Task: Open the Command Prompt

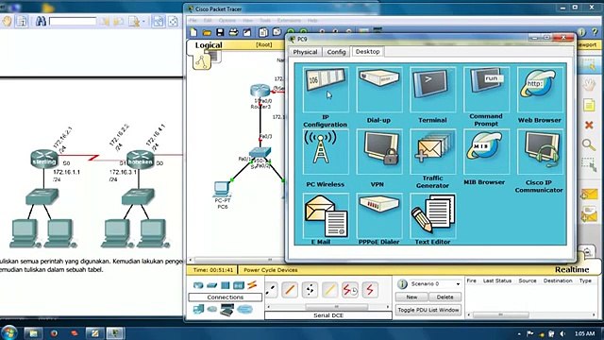Action: (x=487, y=90)
